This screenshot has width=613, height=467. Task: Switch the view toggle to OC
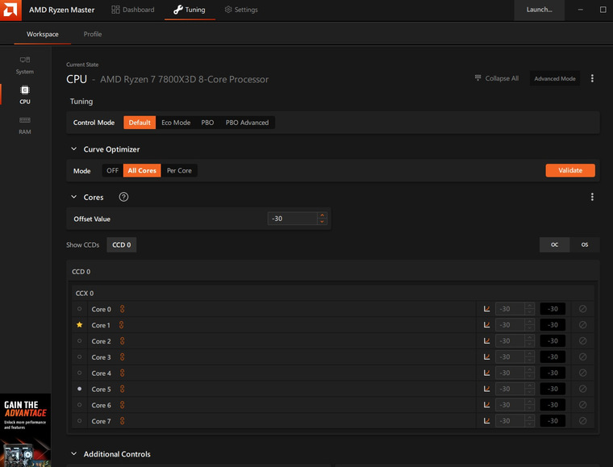pyautogui.click(x=554, y=244)
